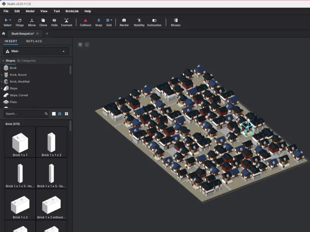
Task: Toggle Snap on or off
Action: coord(98,22)
